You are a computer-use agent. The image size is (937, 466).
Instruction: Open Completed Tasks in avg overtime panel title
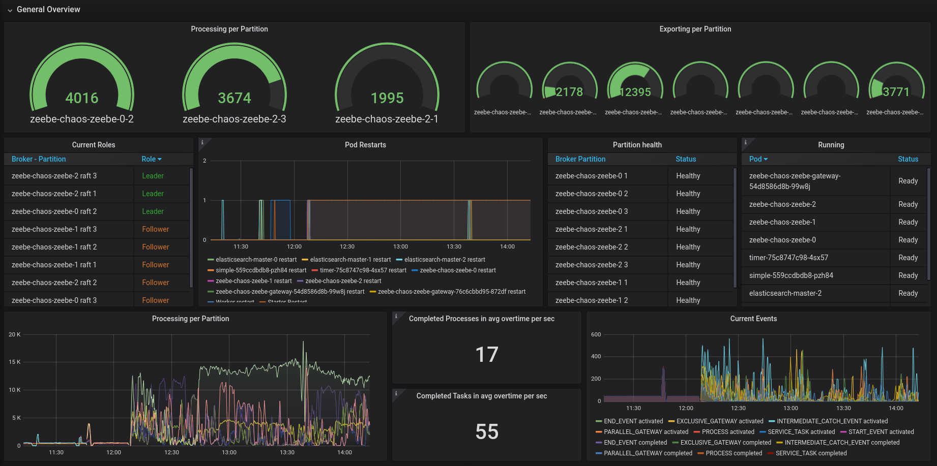[482, 396]
